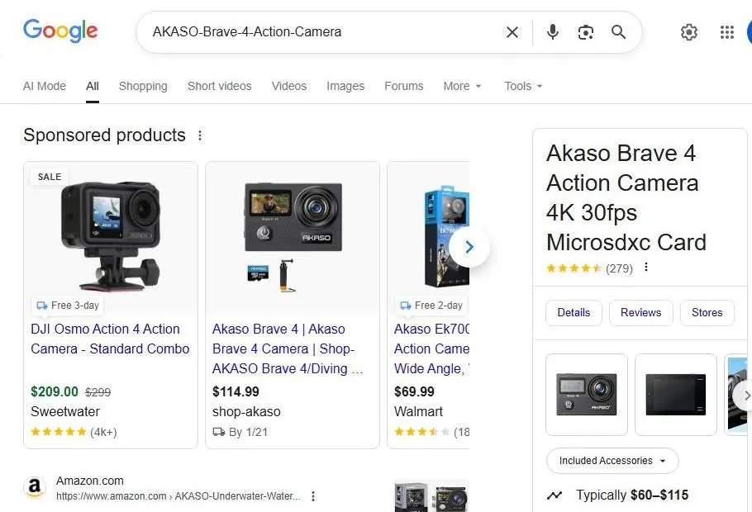Image resolution: width=752 pixels, height=512 pixels.
Task: Click the shop-akaso seller name
Action: pyautogui.click(x=246, y=412)
